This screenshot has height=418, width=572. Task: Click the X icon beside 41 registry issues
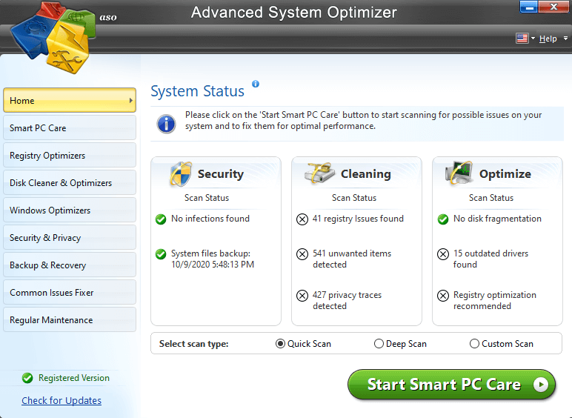(x=302, y=219)
